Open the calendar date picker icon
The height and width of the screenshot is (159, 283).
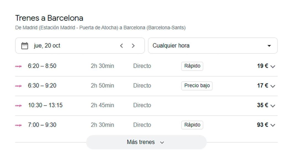pos(24,46)
